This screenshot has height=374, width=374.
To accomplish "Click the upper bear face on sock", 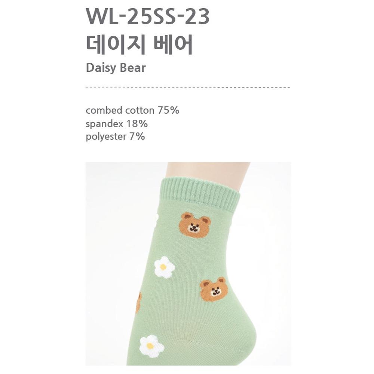I will (195, 225).
